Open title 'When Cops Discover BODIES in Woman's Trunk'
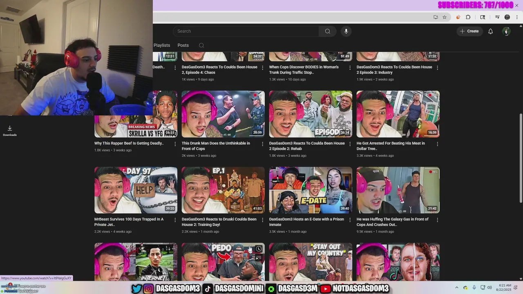Viewport: 523px width, 294px height. [304, 70]
